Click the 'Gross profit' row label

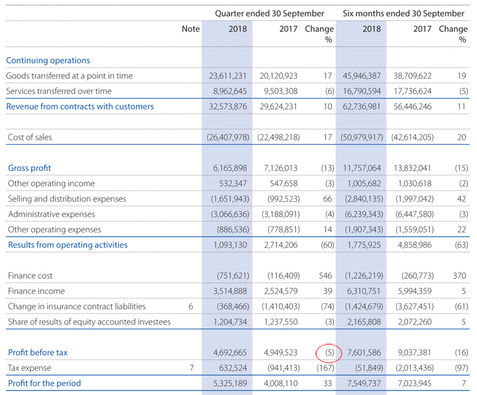point(29,168)
